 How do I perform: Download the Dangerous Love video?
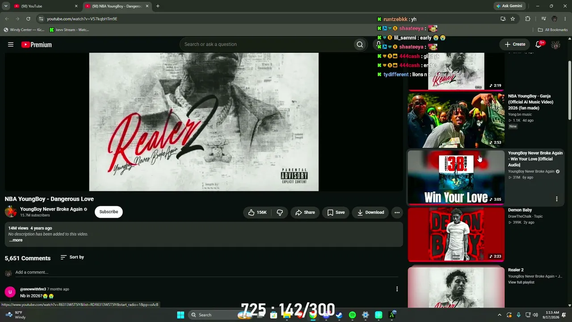370,212
